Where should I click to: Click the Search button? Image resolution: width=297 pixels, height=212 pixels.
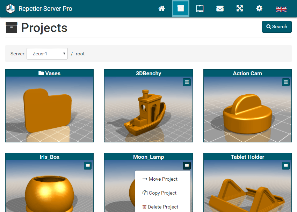tap(277, 26)
